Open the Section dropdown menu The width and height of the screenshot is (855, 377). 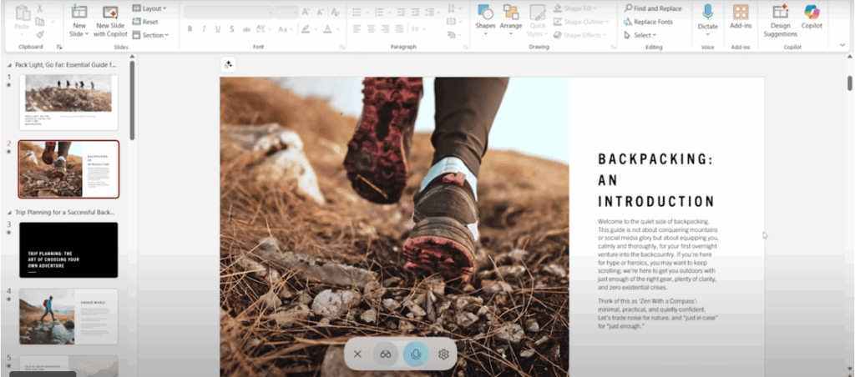point(150,35)
